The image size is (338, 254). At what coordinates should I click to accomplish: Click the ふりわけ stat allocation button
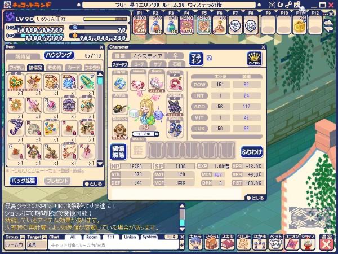pyautogui.click(x=252, y=152)
